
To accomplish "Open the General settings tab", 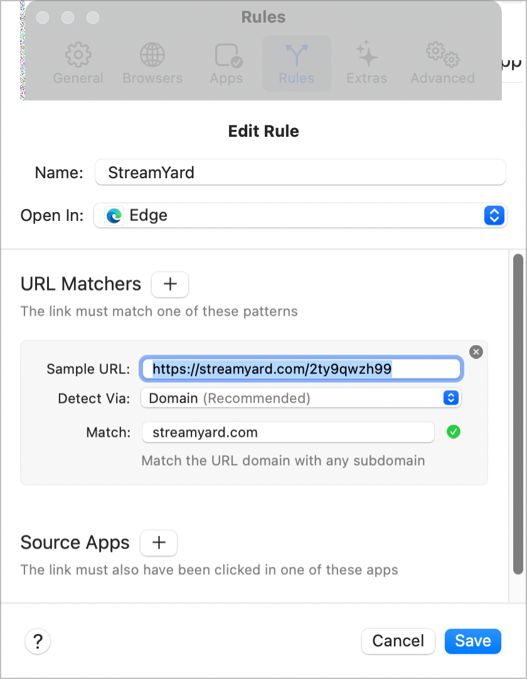I will (78, 63).
